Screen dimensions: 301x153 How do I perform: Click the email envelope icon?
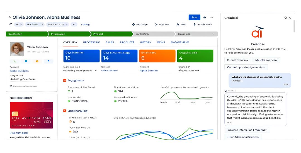pos(37,61)
